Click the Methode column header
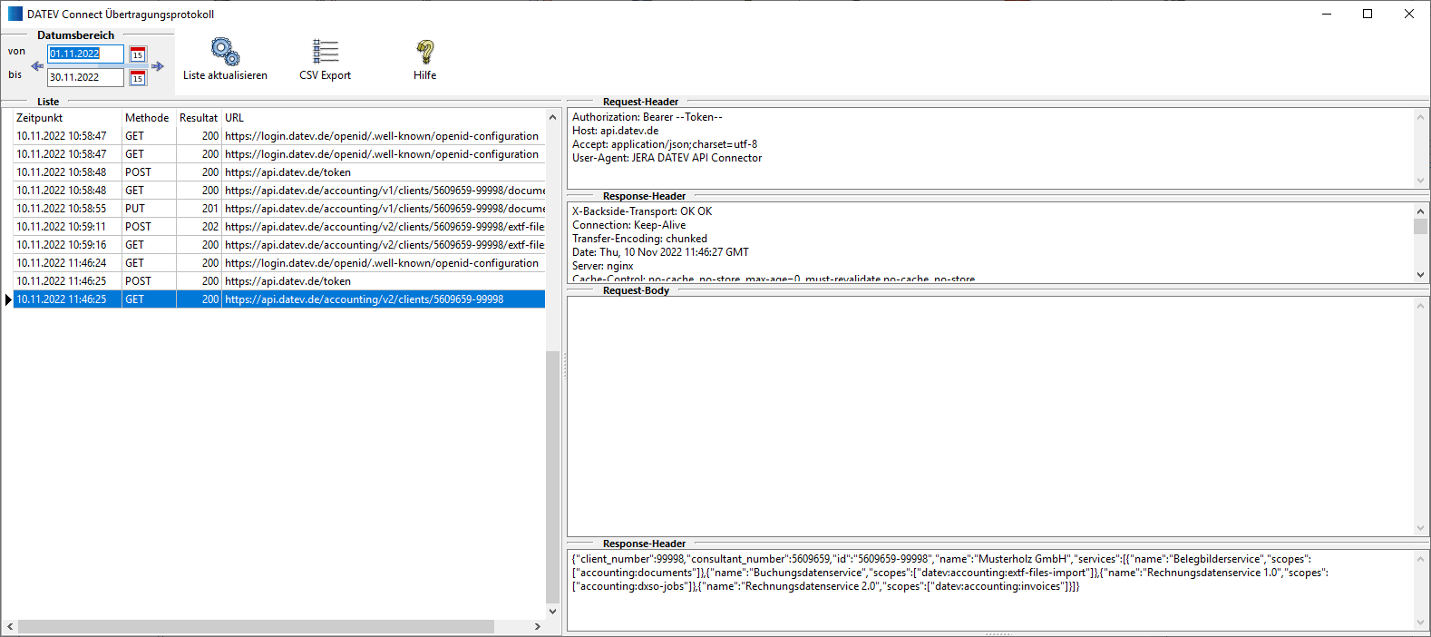This screenshot has width=1431, height=637. click(x=147, y=118)
